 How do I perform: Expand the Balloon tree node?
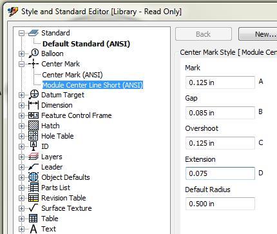(21, 54)
